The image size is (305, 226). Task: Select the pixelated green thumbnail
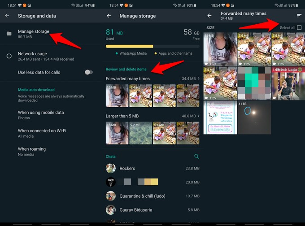[x=254, y=83]
